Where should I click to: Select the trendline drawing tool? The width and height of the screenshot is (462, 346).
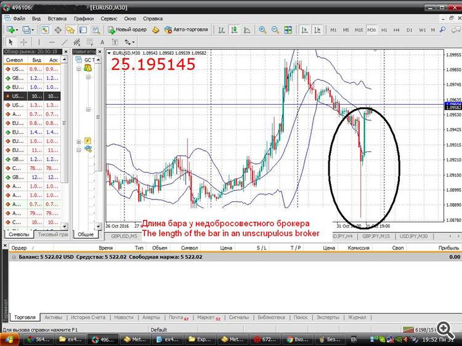(65, 42)
